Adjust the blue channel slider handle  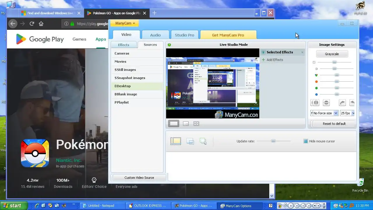click(337, 94)
